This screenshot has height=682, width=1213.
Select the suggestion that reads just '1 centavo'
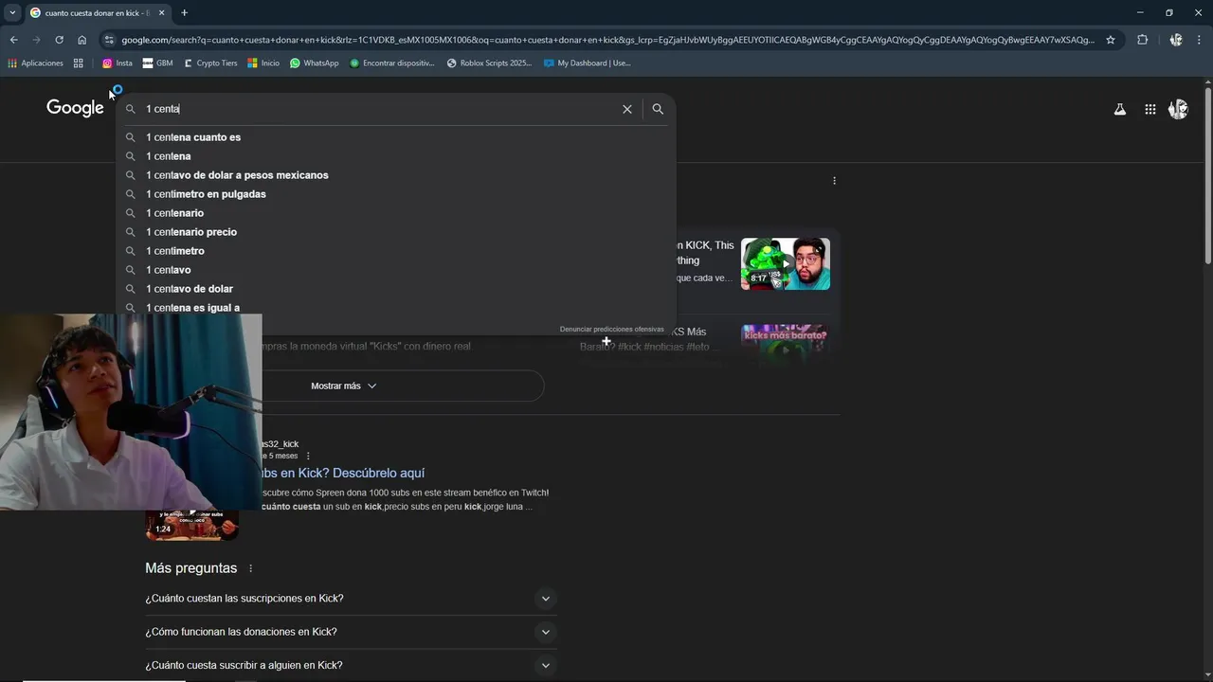click(x=396, y=270)
